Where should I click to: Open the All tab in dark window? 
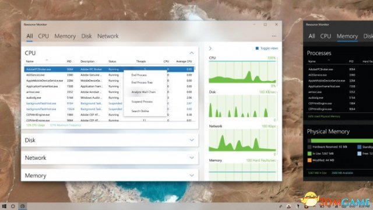[x=311, y=36]
